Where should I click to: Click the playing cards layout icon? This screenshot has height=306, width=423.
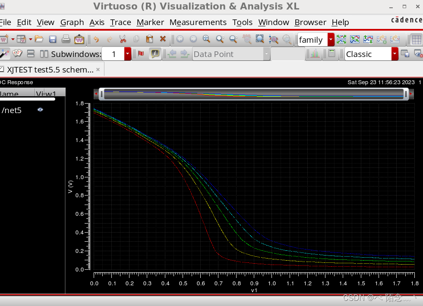[x=17, y=54]
